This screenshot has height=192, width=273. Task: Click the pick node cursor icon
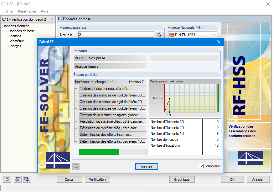click(x=159, y=35)
